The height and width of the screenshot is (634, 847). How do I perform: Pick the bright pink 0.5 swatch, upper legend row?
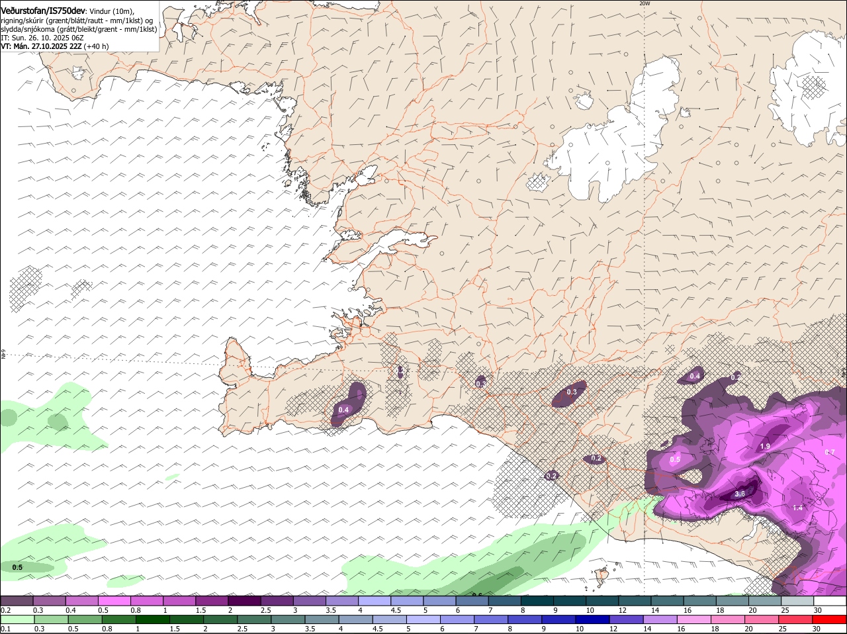tap(114, 601)
